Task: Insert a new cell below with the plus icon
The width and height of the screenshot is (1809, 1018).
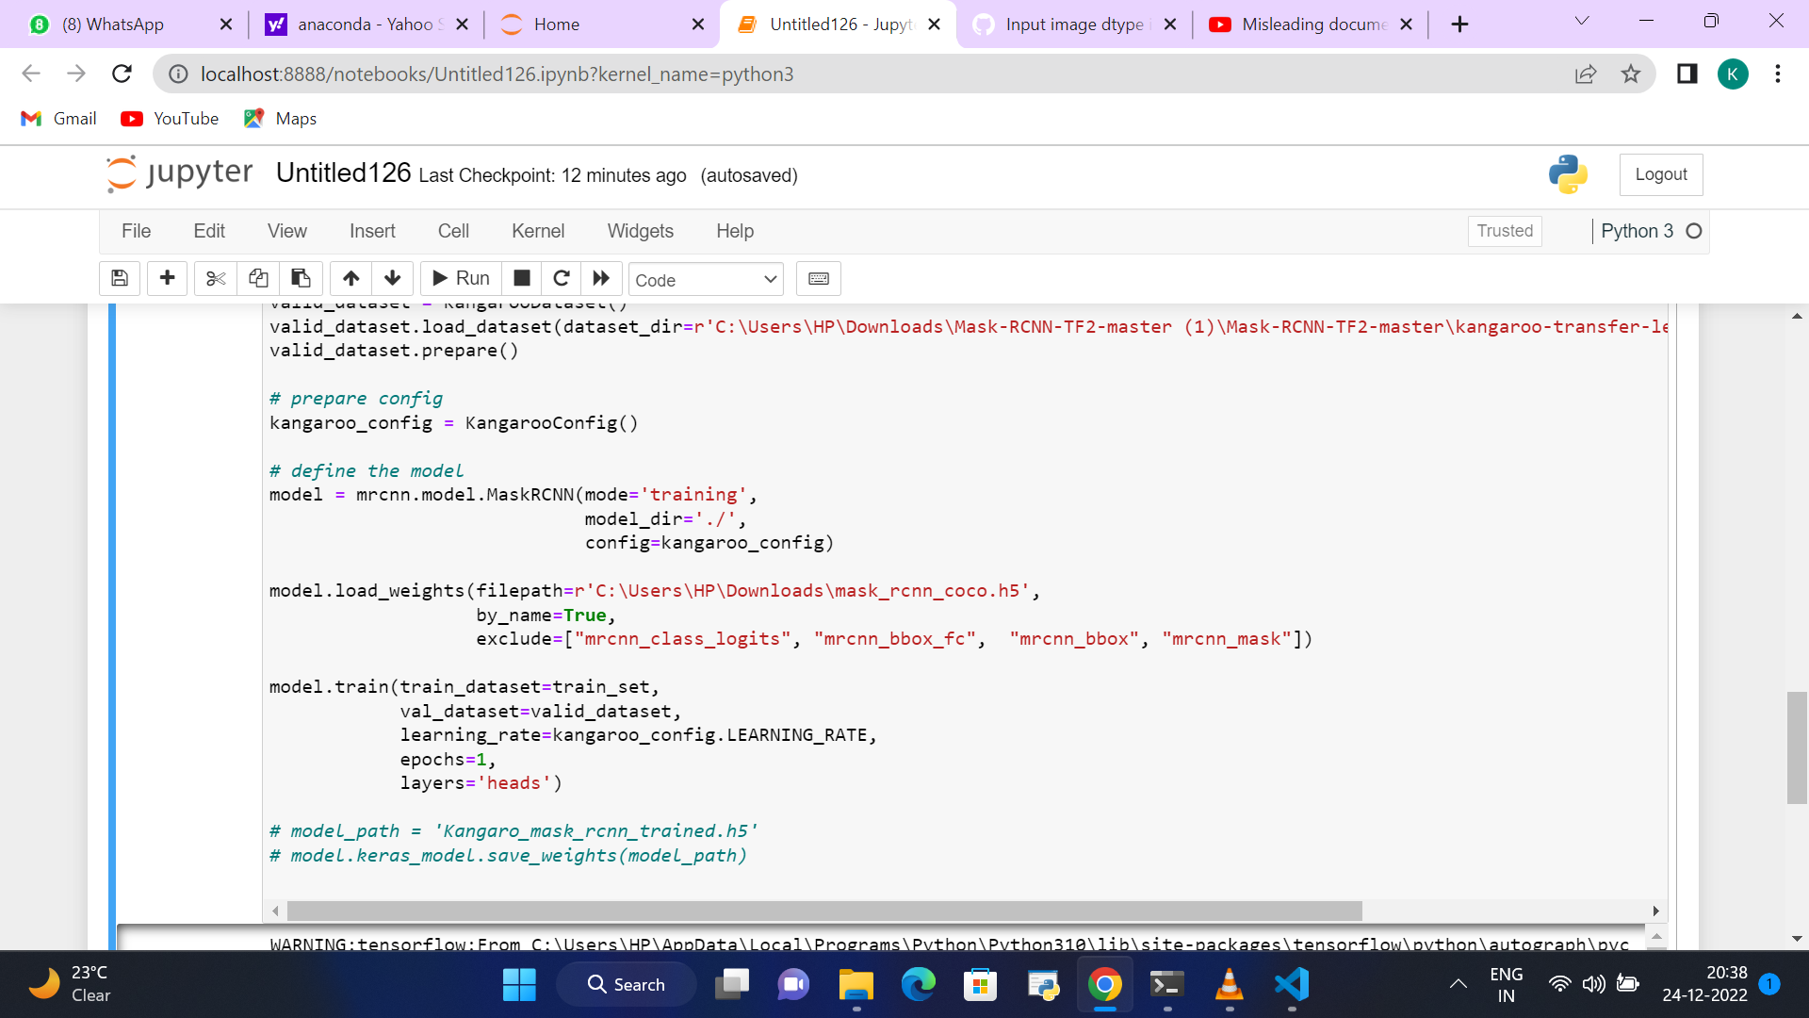Action: pos(167,278)
